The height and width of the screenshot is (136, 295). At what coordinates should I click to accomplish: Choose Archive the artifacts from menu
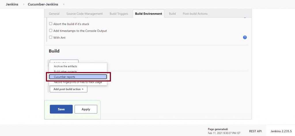click(78, 66)
